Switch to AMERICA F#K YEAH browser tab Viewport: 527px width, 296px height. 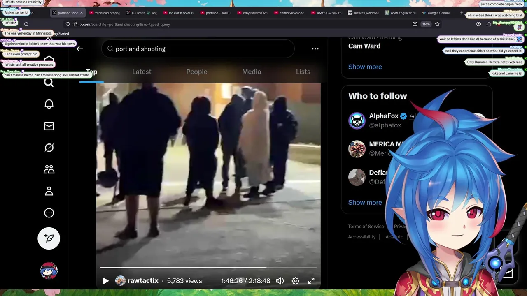(326, 13)
